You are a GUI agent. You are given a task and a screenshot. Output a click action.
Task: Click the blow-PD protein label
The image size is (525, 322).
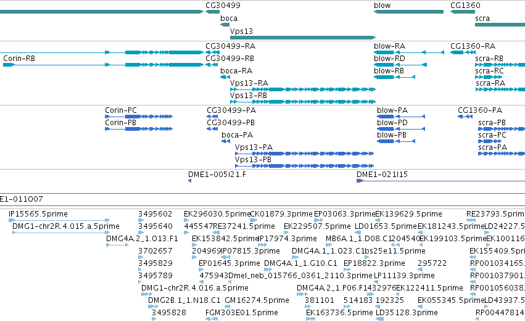click(392, 123)
